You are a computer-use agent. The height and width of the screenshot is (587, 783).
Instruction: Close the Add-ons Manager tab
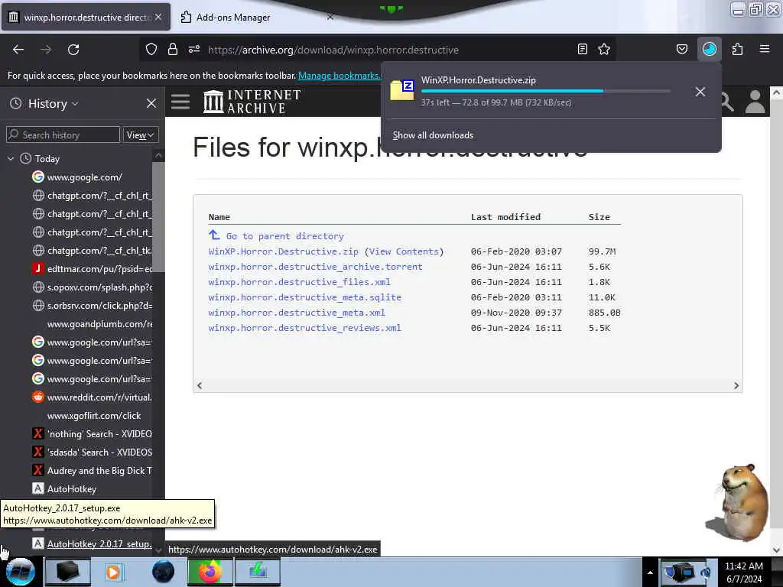point(330,17)
